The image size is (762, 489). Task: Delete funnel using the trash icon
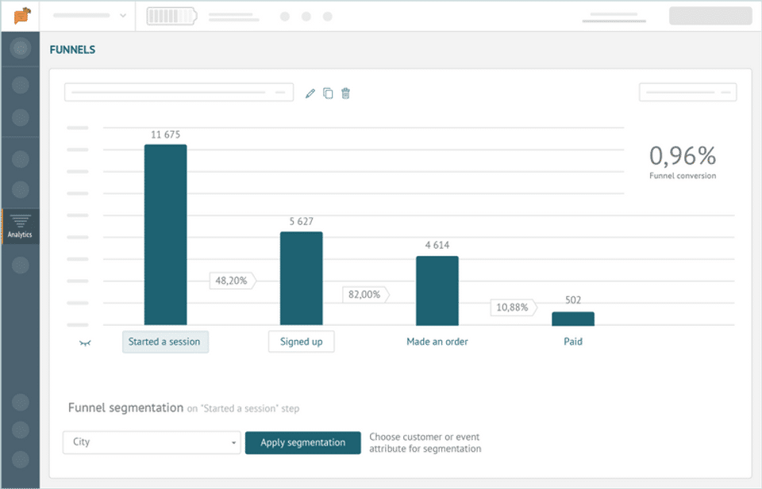(x=345, y=94)
